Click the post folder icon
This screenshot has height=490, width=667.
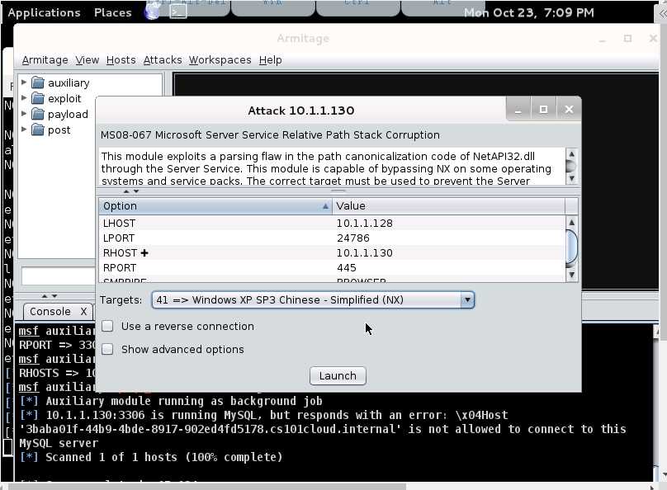coord(38,130)
